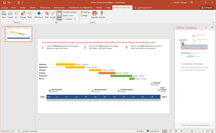Open the Change template button
Viewport: 216px width, 133px height.
(23, 15)
